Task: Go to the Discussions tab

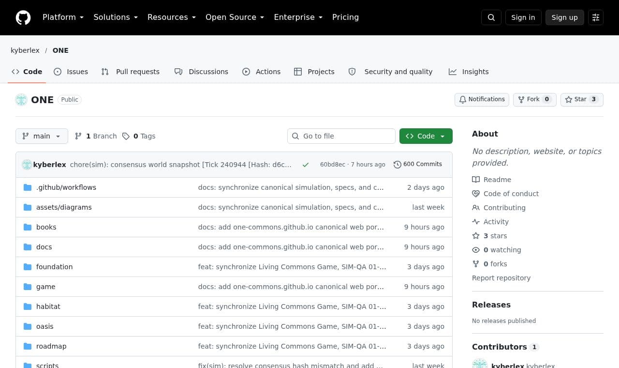Action: coord(202,72)
